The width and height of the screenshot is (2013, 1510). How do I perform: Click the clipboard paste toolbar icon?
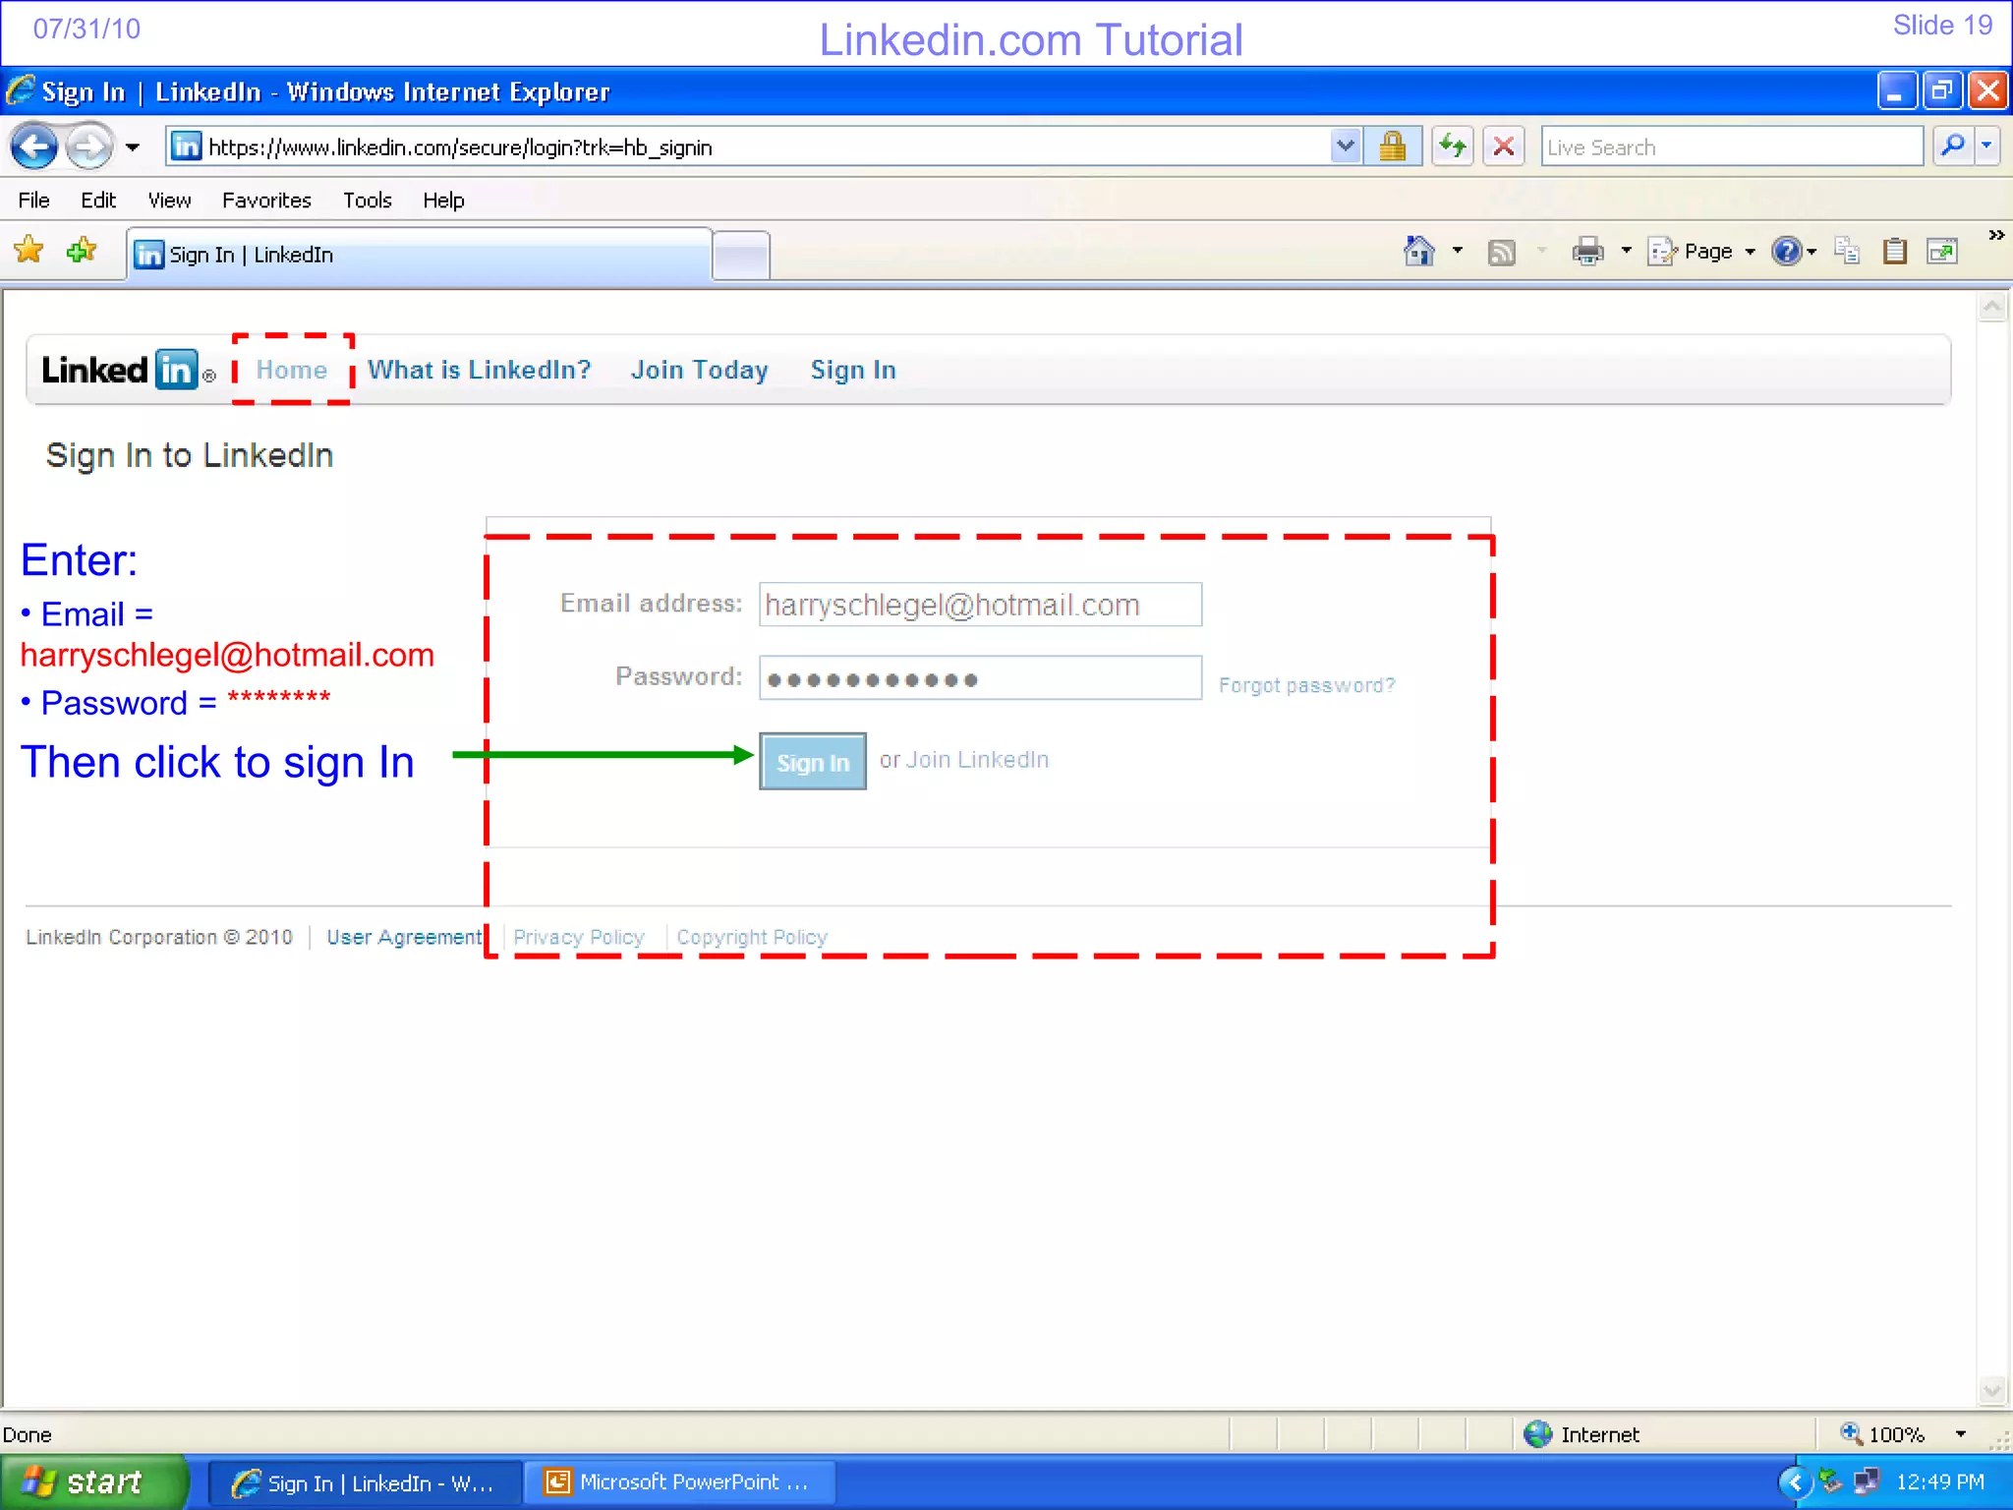pos(1894,252)
